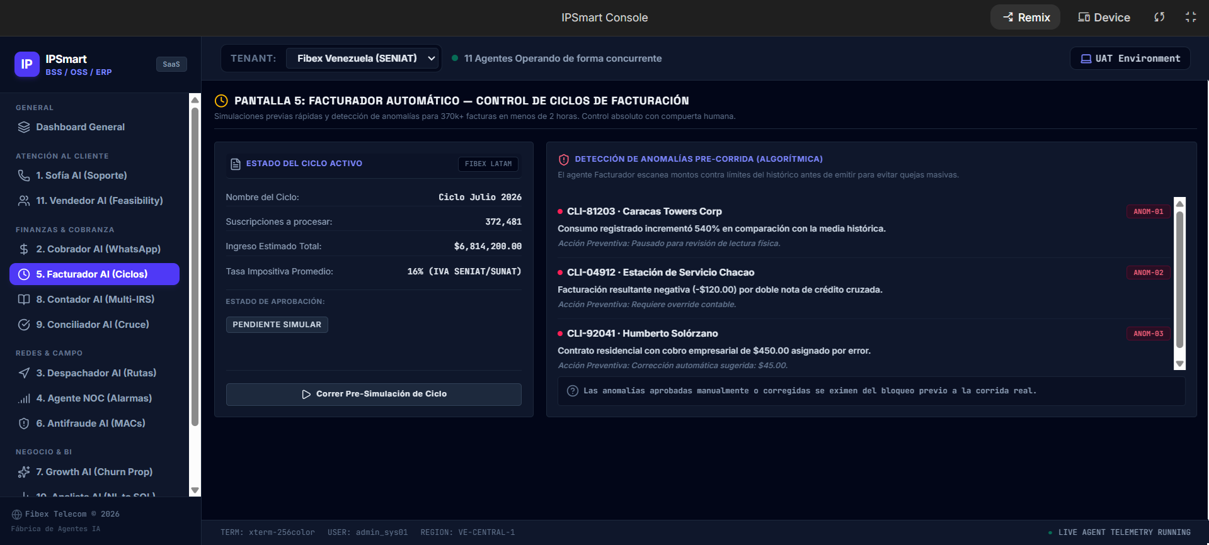Click the send icon beside Despachador AI

pyautogui.click(x=24, y=373)
